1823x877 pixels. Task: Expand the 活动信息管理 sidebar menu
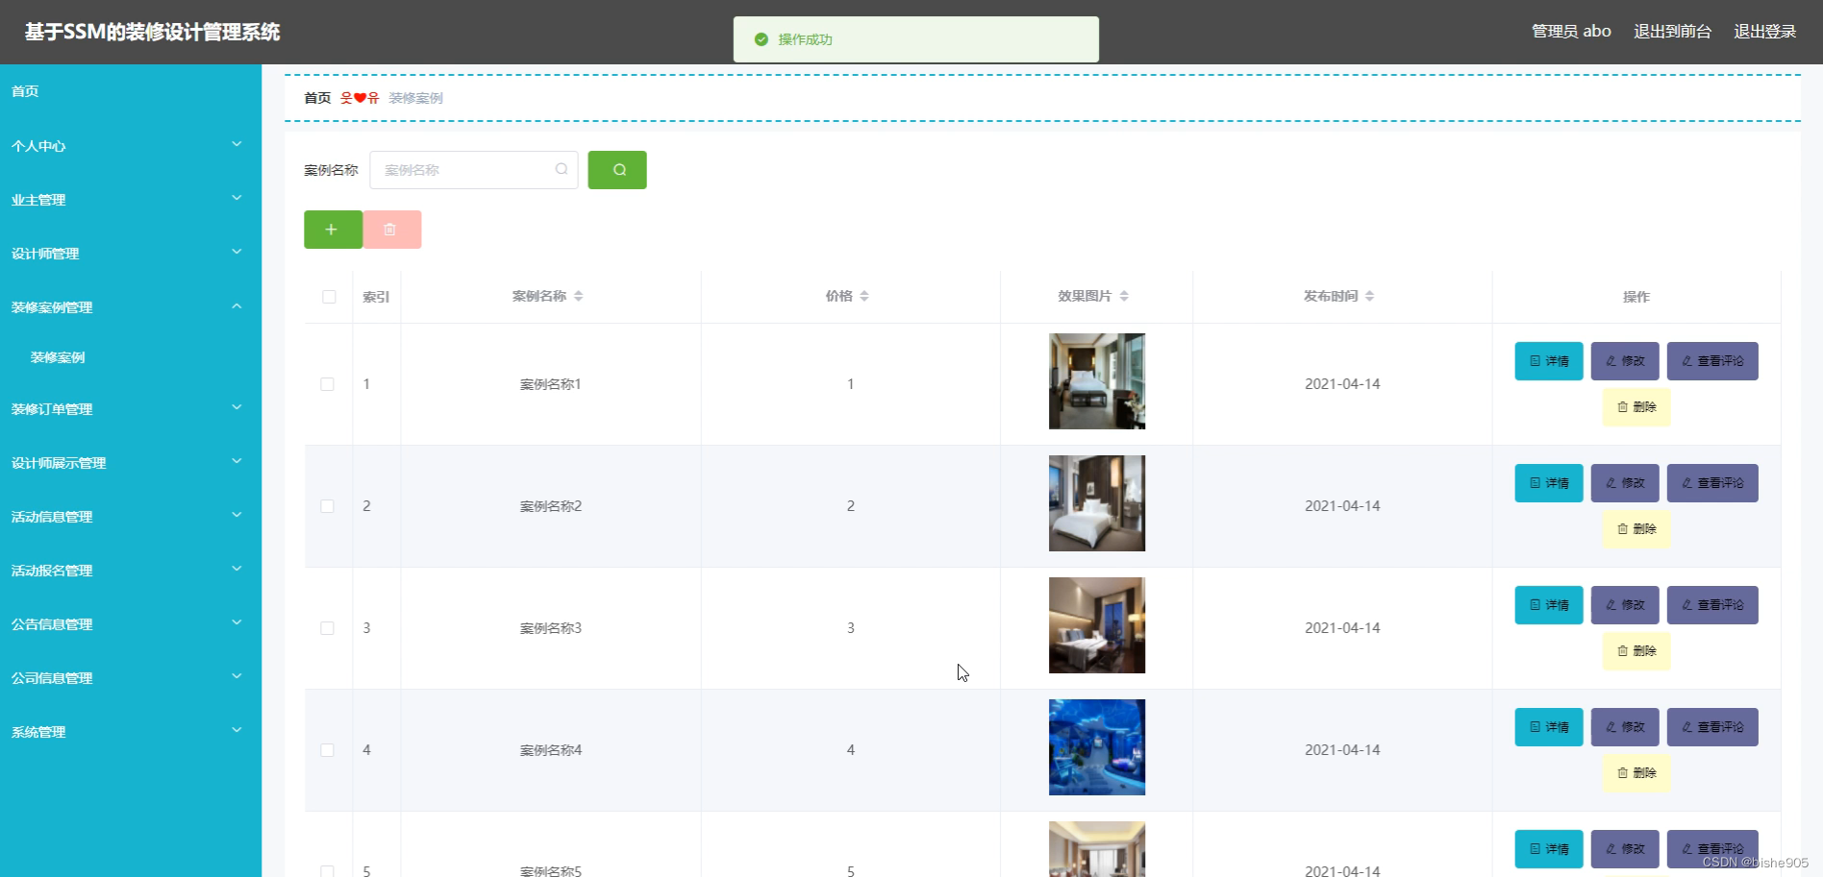131,517
